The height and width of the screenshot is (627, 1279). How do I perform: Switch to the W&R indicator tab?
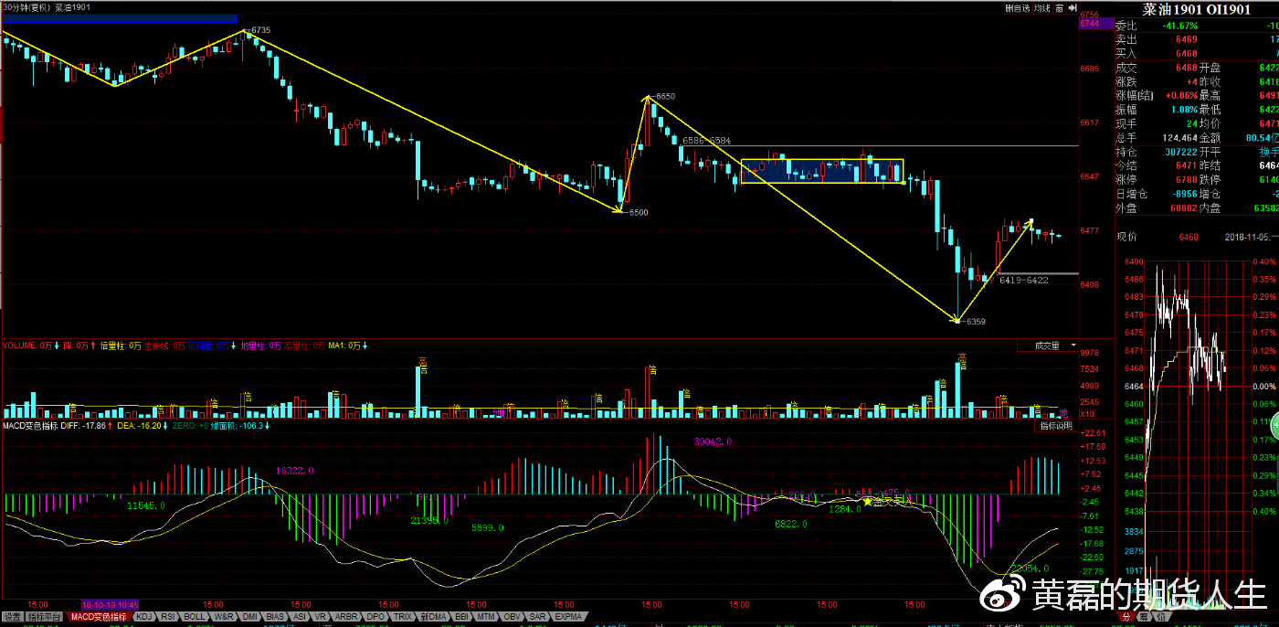(224, 617)
